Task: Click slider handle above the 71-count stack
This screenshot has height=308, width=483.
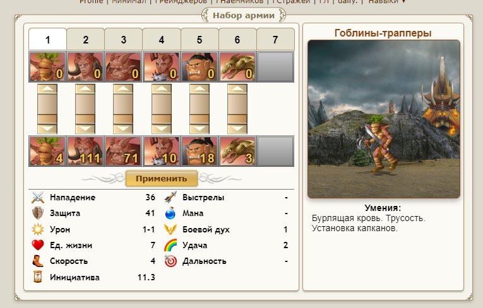Action: coord(123,119)
